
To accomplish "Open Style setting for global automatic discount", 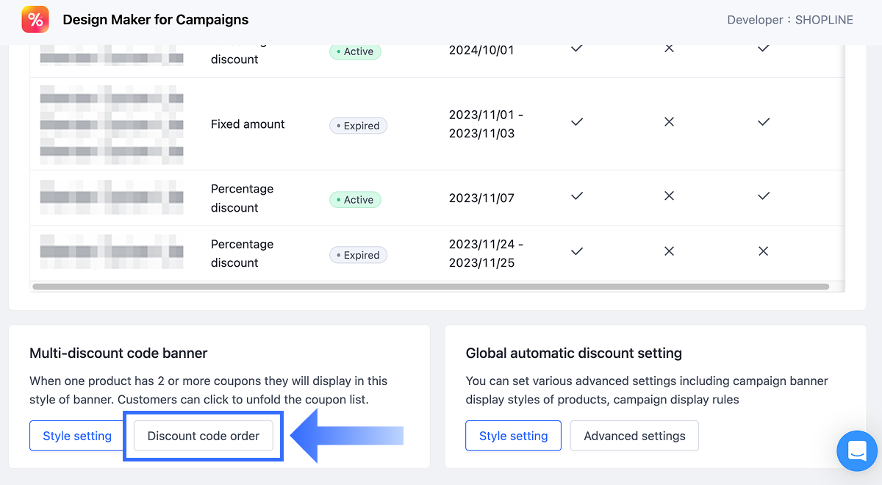I will click(513, 436).
